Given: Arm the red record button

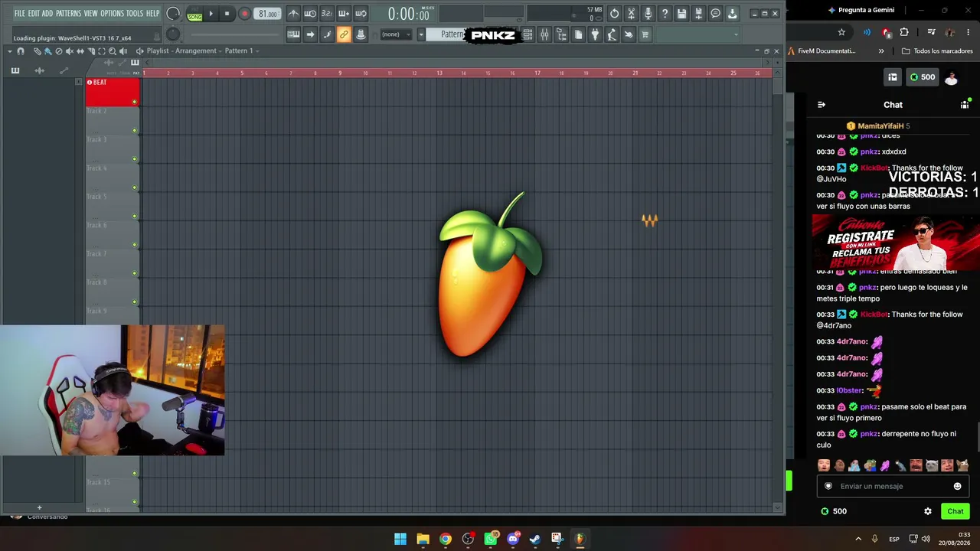Looking at the screenshot, I should (x=245, y=14).
